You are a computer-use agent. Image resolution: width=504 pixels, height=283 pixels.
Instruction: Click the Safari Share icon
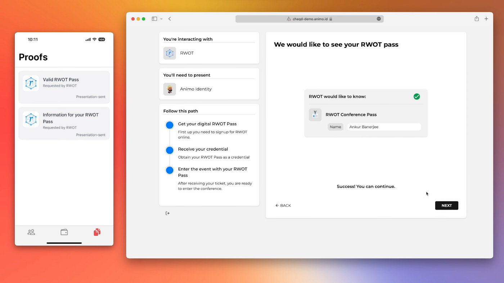pyautogui.click(x=477, y=19)
